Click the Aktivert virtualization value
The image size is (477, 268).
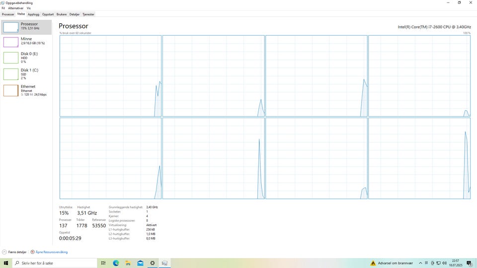151,225
